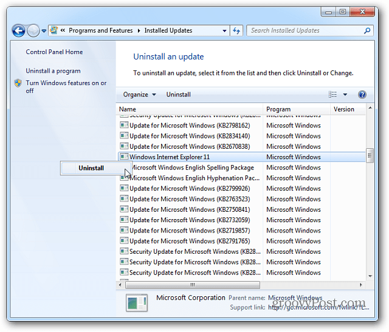Screen dimensions: 389x332
Task: Select the icon of update KB2719857
Action: (x=124, y=230)
